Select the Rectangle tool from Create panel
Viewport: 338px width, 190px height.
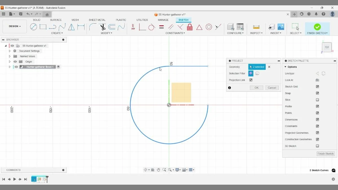(x=43, y=27)
